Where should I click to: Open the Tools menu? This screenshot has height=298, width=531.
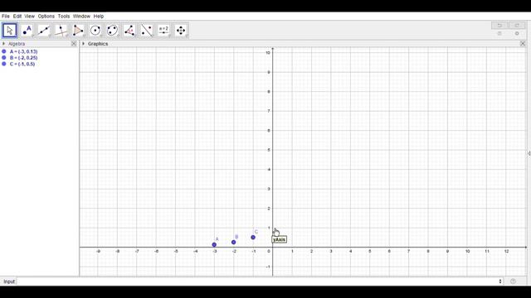[x=64, y=17]
